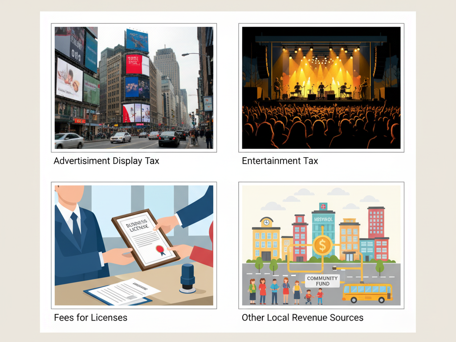Viewport: 456px width, 342px height.
Task: Open the Fees for Licenses illustration
Action: click(x=134, y=245)
